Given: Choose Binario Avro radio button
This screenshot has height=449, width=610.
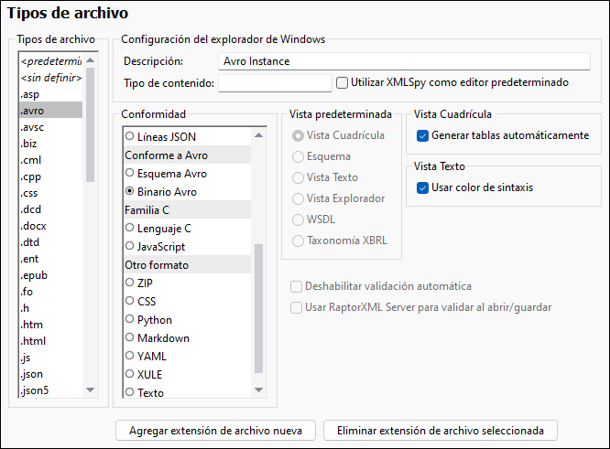Looking at the screenshot, I should click(x=129, y=191).
